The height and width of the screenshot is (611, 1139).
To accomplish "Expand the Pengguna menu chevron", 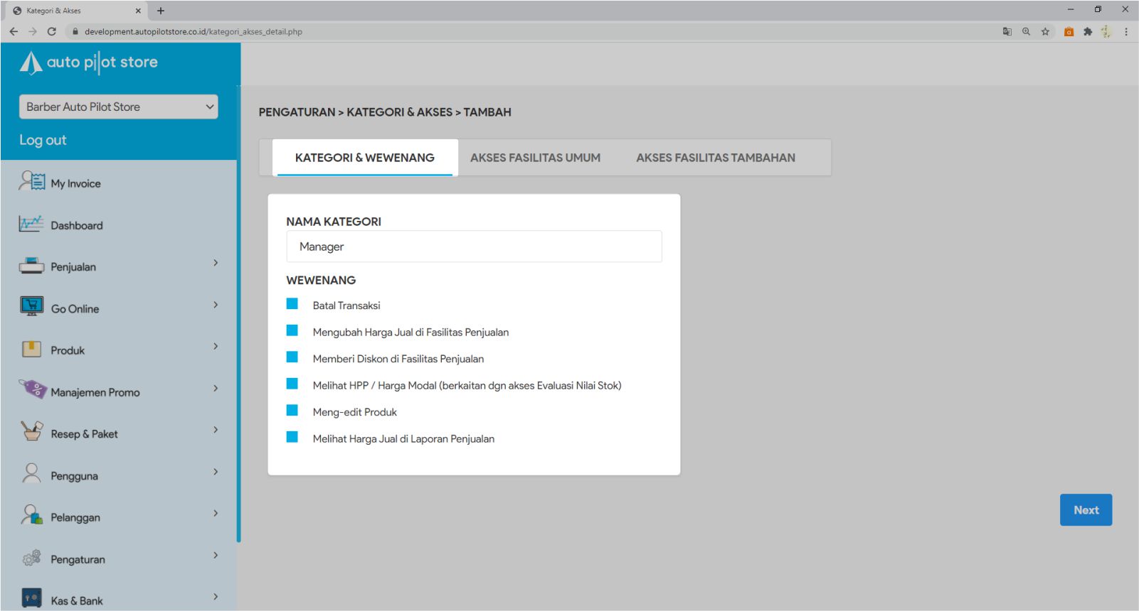I will coord(216,472).
